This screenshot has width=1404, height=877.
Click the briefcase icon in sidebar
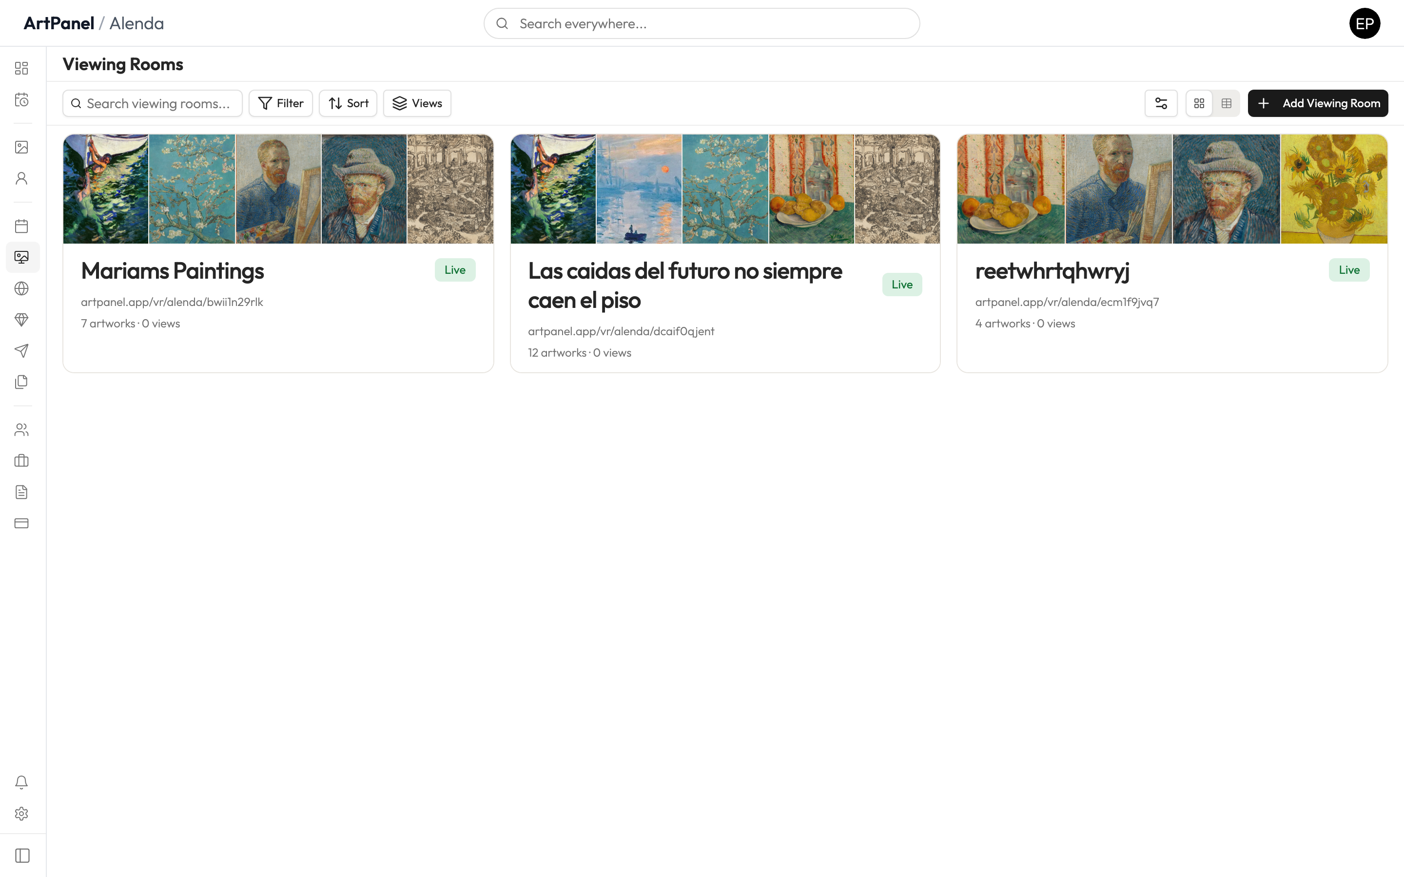21,461
